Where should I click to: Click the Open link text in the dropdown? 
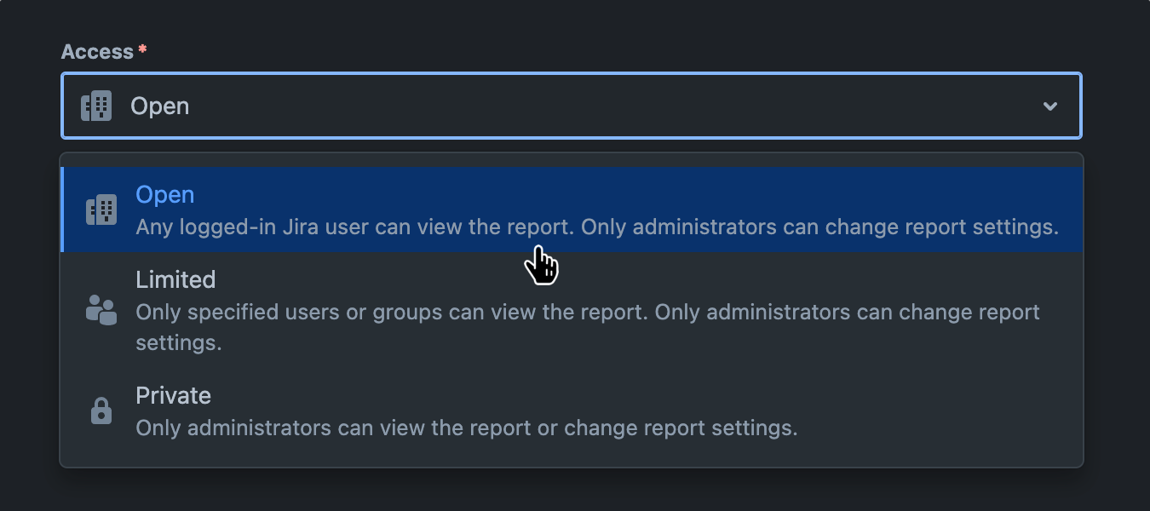point(164,194)
